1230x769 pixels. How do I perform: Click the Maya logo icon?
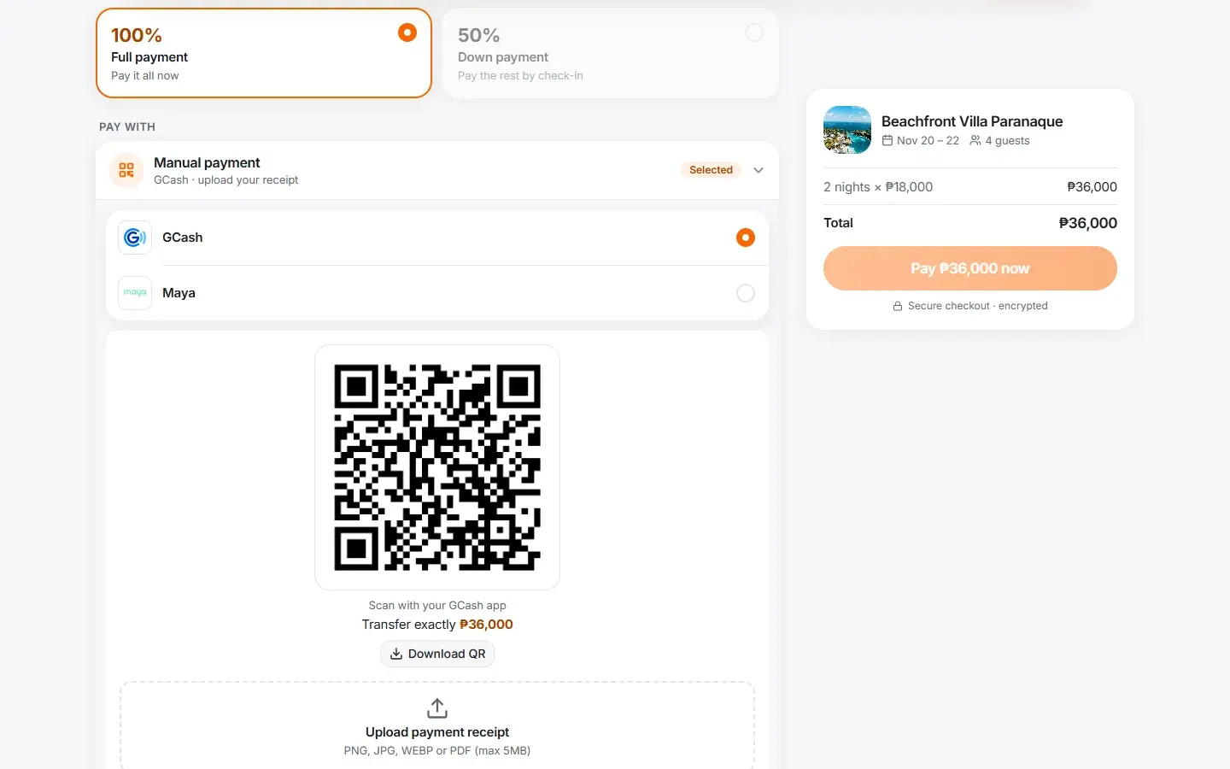(135, 293)
